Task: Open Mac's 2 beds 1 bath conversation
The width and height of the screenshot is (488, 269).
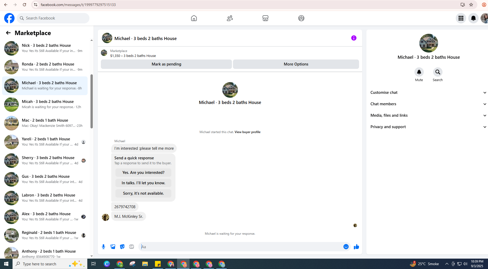Action: point(45,123)
